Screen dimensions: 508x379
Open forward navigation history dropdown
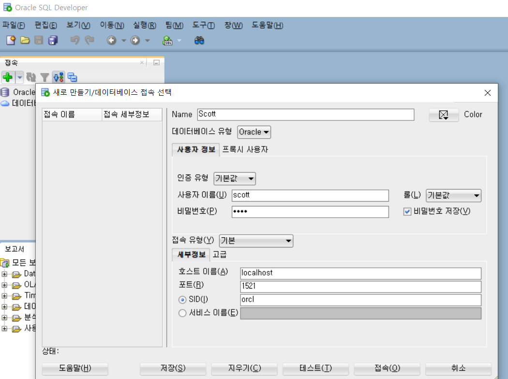coord(148,41)
